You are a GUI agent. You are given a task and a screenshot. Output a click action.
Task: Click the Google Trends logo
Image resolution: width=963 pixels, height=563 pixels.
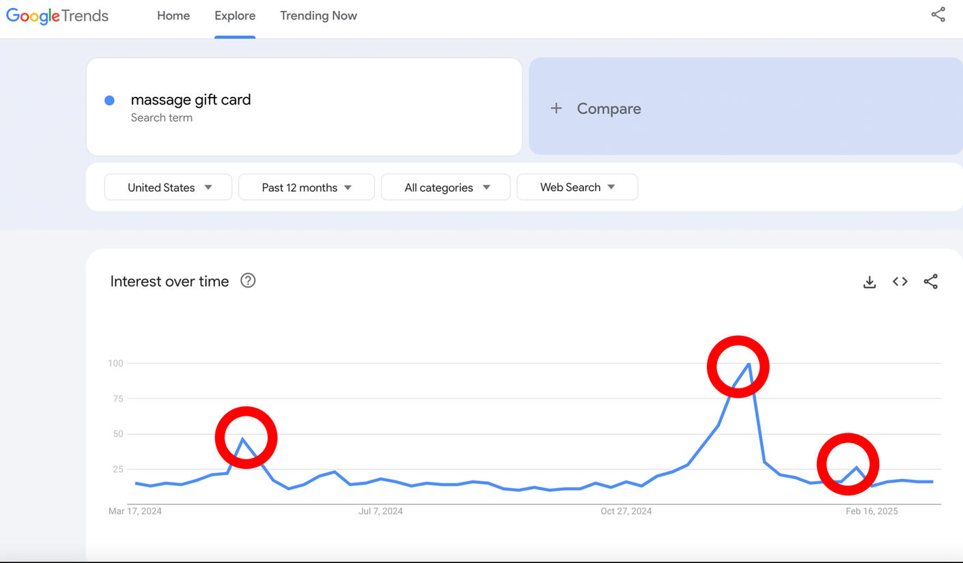click(x=57, y=16)
